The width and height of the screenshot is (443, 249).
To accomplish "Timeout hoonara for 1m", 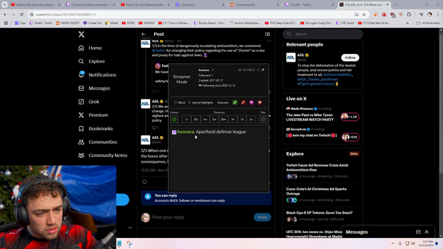I will tap(205, 120).
